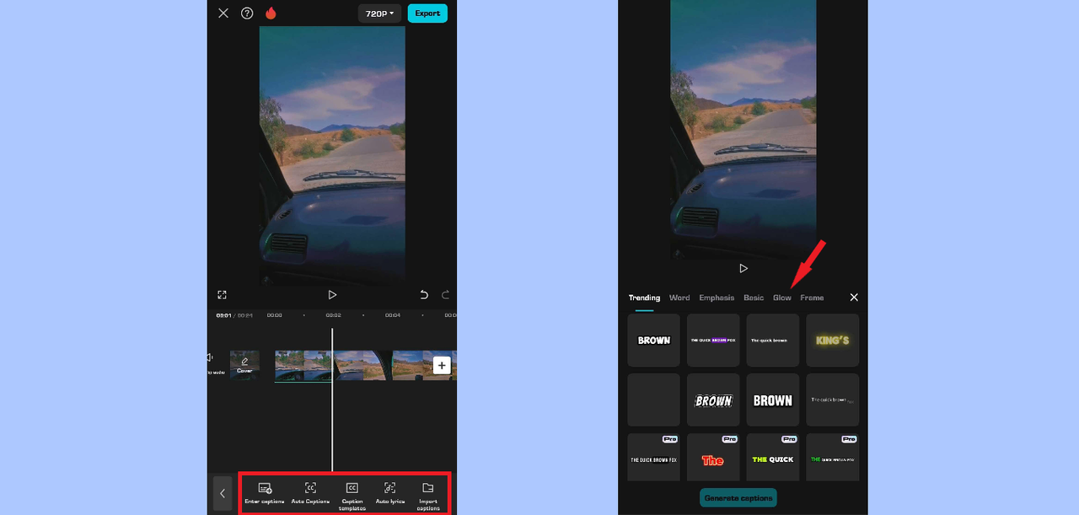Switch to the Trending tab
This screenshot has width=1079, height=515.
[644, 298]
